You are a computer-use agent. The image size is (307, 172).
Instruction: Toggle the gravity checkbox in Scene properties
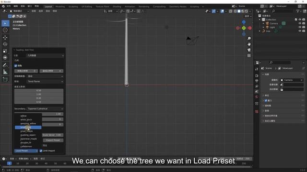click(266, 101)
